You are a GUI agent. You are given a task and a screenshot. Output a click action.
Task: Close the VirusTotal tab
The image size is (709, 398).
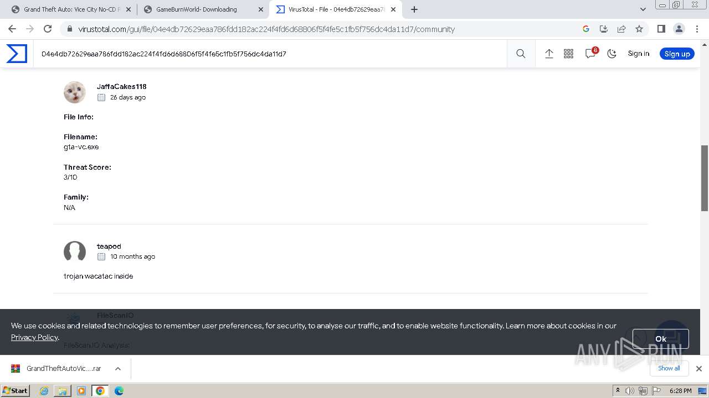click(393, 9)
